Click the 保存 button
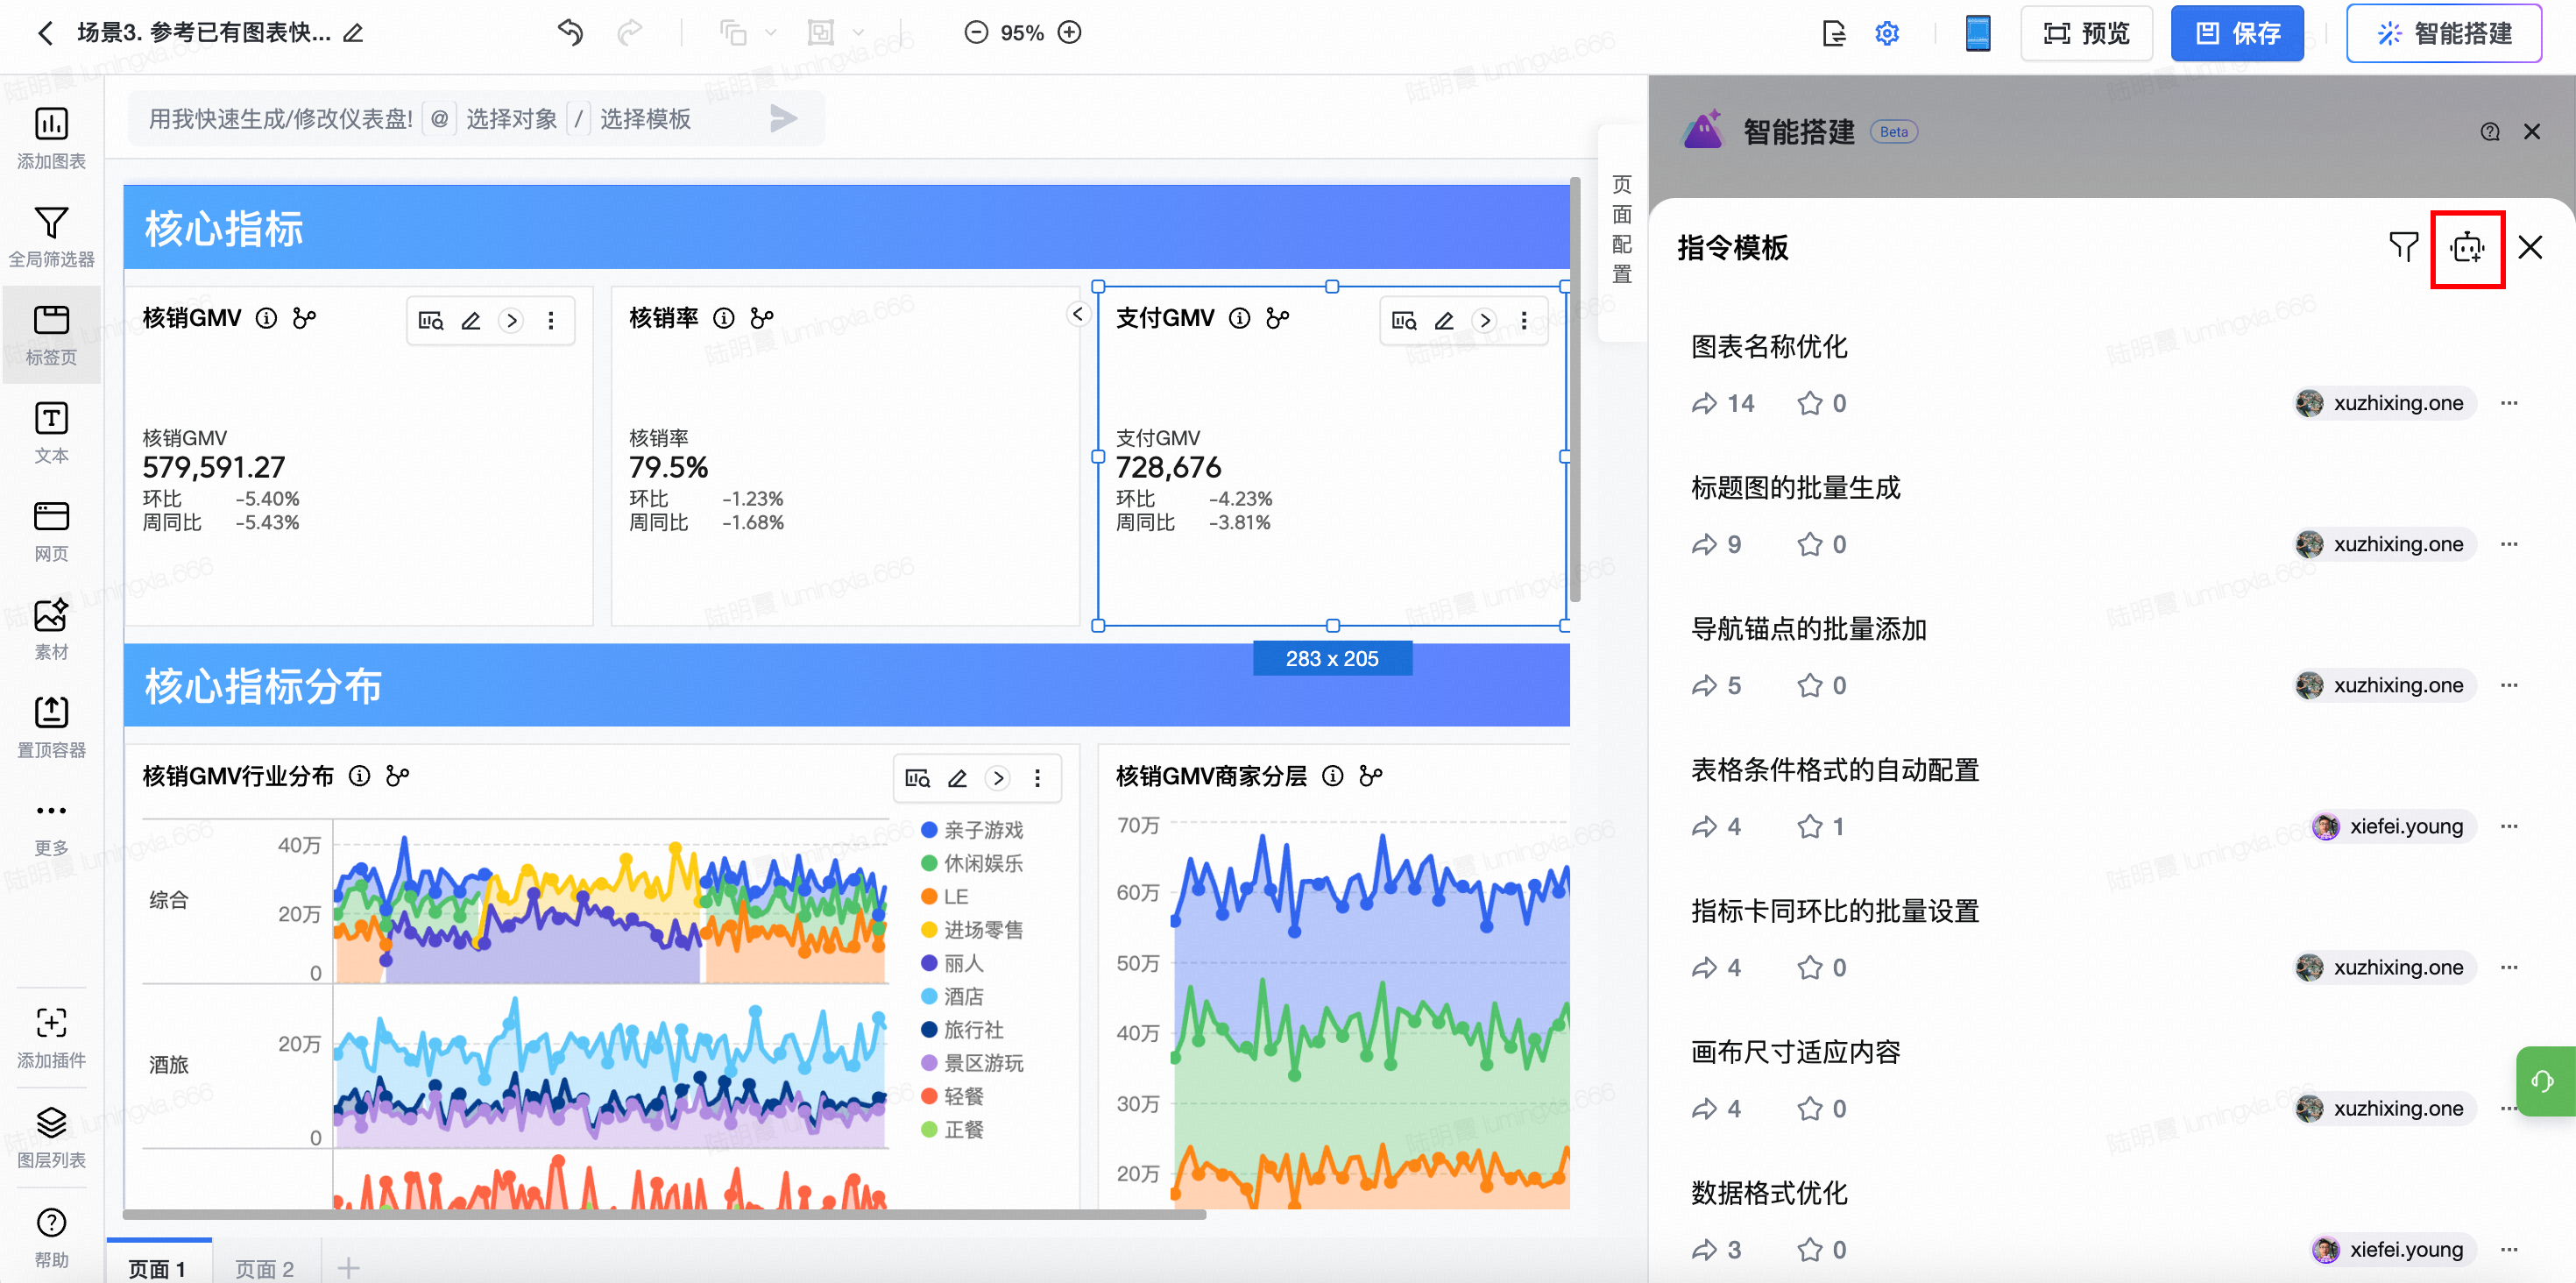The height and width of the screenshot is (1283, 2576). tap(2237, 33)
